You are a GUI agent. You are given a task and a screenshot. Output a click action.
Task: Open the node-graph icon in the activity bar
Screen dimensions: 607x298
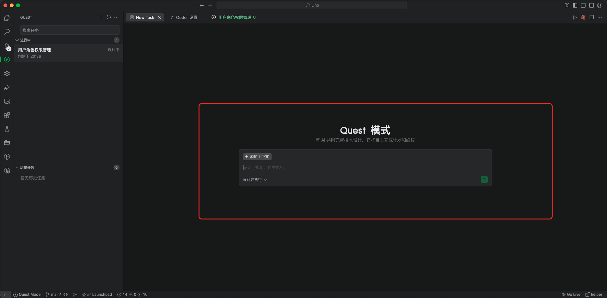pyautogui.click(x=7, y=73)
